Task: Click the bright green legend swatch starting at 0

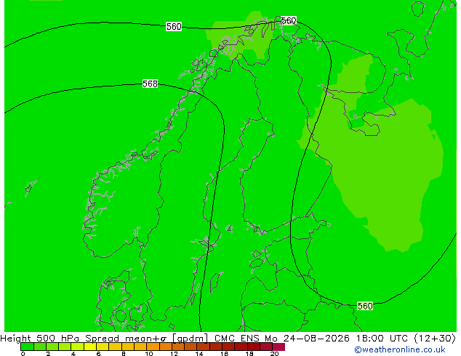Action: [28, 347]
